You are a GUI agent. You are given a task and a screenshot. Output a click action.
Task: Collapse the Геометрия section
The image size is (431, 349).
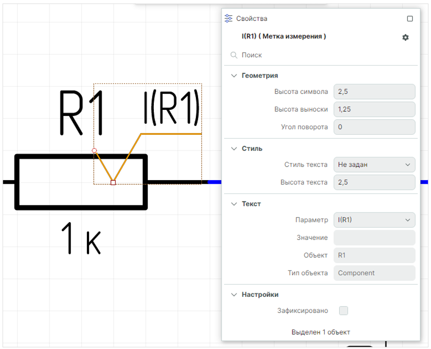click(232, 76)
